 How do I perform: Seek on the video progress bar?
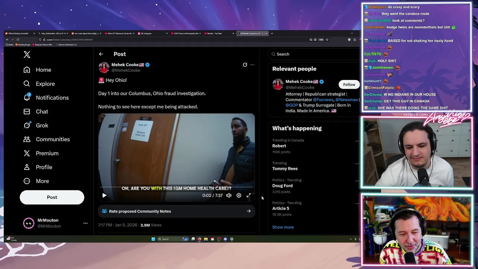point(177,187)
